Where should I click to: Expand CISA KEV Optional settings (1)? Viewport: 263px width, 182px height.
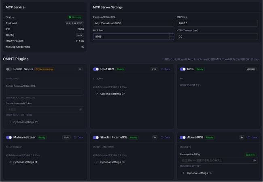coord(110,94)
